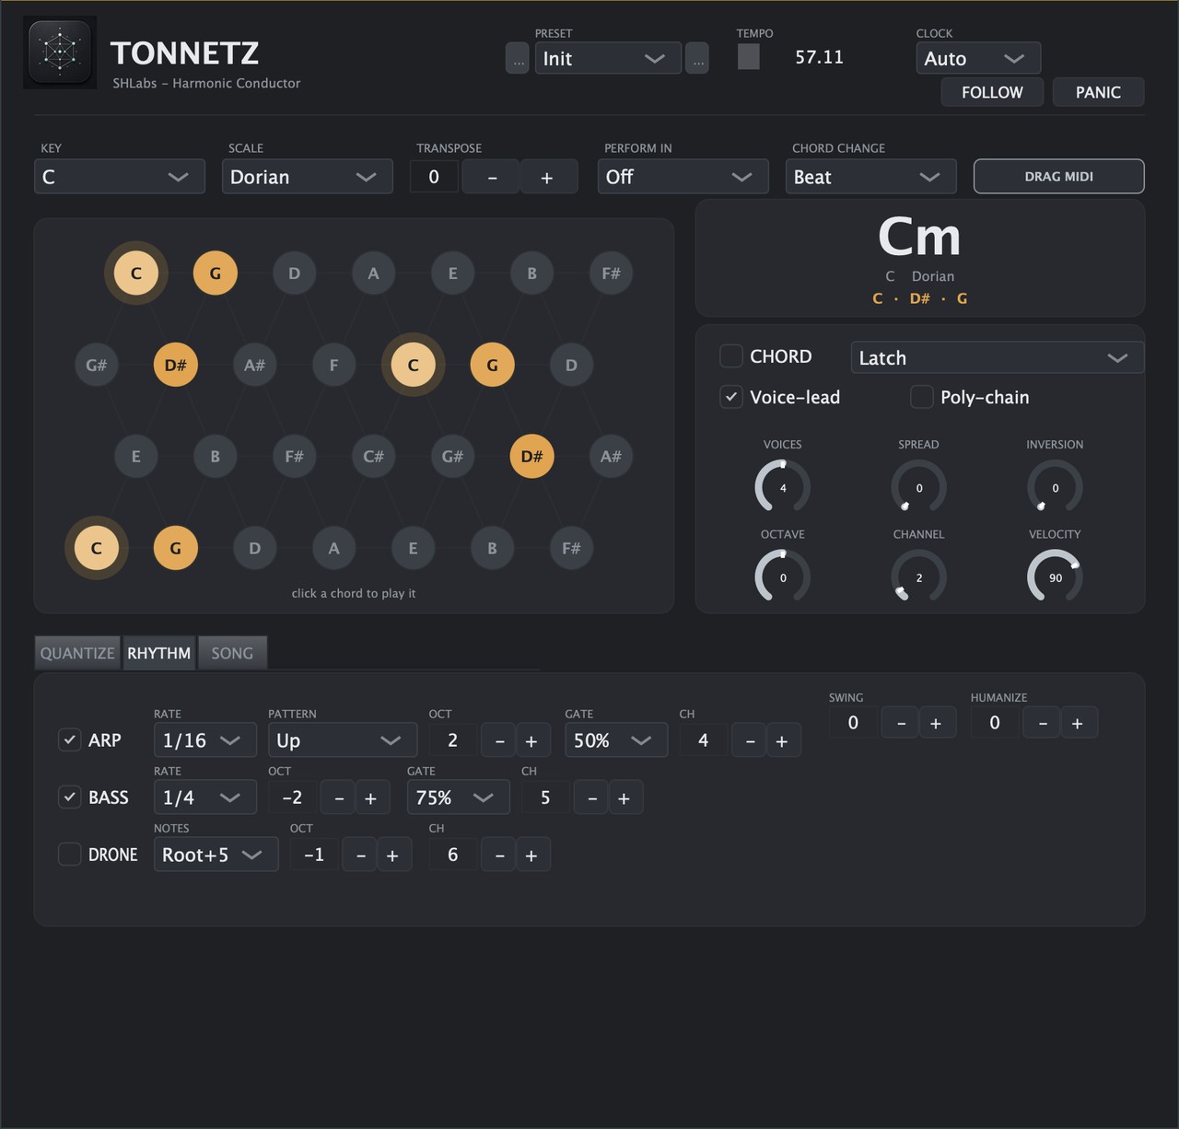Decrease Humanize with the minus button

1043,723
